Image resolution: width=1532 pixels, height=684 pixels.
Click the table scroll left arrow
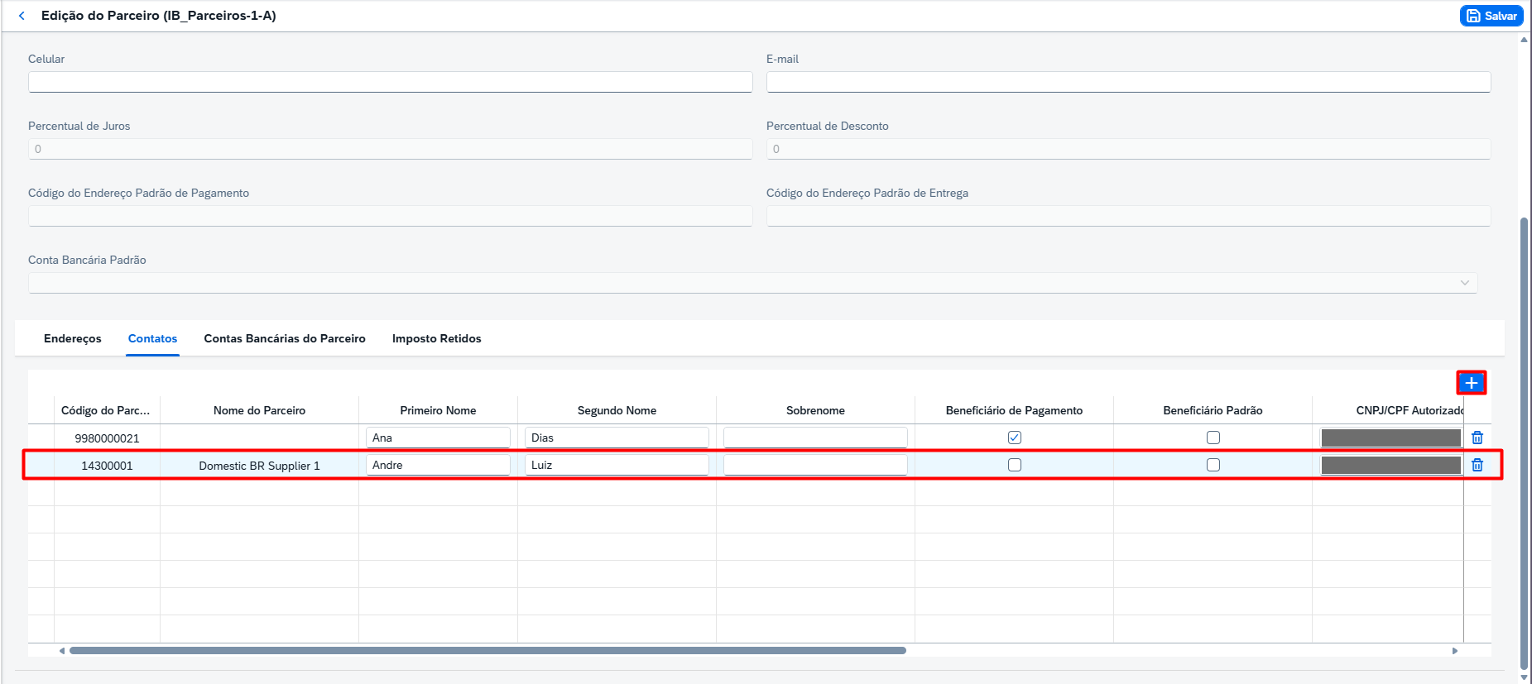[62, 651]
